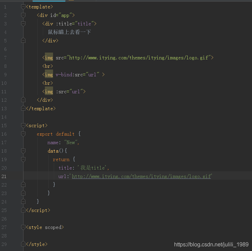Click the v-bind directive on line 9
This screenshot has width=252, height=251.
pyautogui.click(x=64, y=75)
